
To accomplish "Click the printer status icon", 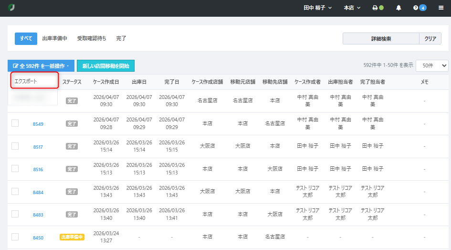I will click(375, 8).
